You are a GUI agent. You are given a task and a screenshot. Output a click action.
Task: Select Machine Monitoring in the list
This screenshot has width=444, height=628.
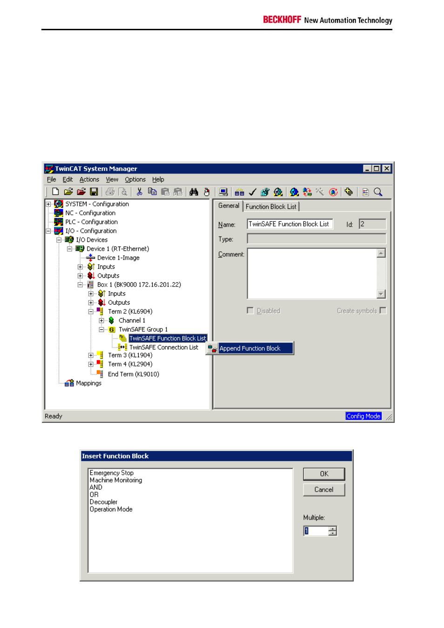click(x=116, y=480)
